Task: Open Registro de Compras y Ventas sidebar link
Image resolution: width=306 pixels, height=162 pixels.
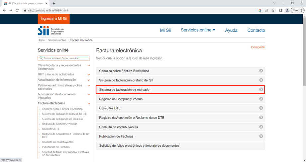Action: [59, 124]
